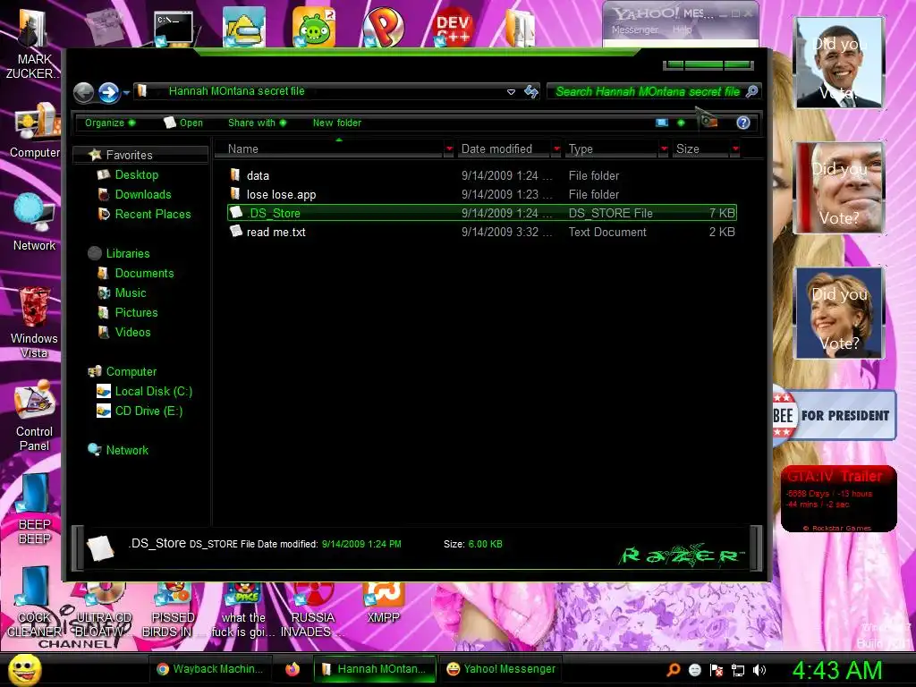
Task: Open the Organize menu
Action: (x=110, y=123)
